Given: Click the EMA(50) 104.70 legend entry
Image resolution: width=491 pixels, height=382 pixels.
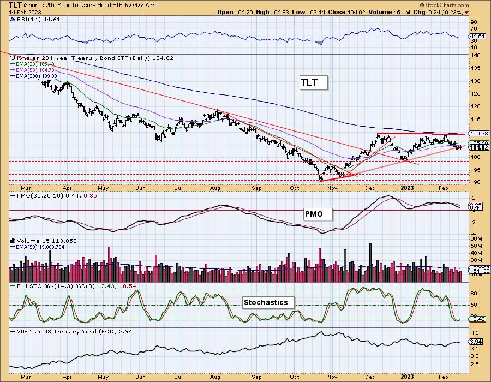Looking at the screenshot, I should pos(32,70).
